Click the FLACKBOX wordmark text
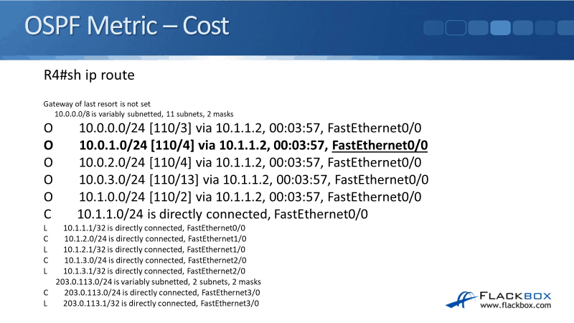574x323 pixels. (515, 293)
